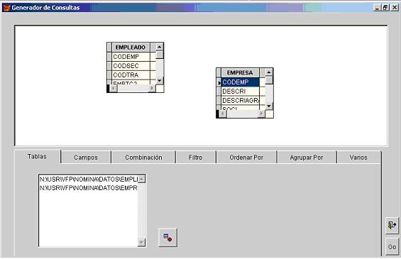The image size is (401, 259).
Task: Select the EMPRESA path in tables list
Action: click(89, 188)
